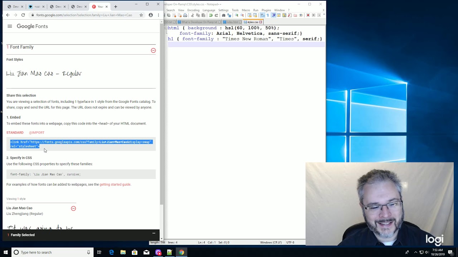The image size is (458, 257).
Task: Open the View menu in Notepad++
Action: pyautogui.click(x=181, y=10)
